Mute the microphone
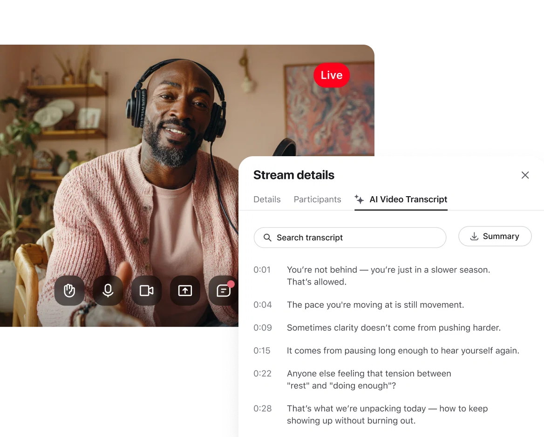This screenshot has height=437, width=544. pyautogui.click(x=108, y=291)
